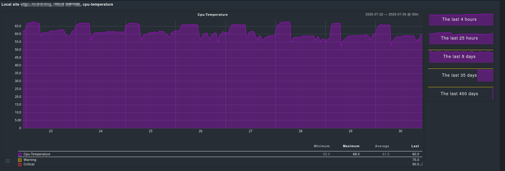Viewport: 505px width, 171px height.
Task: Click the Warning legend color box
Action: [20, 160]
